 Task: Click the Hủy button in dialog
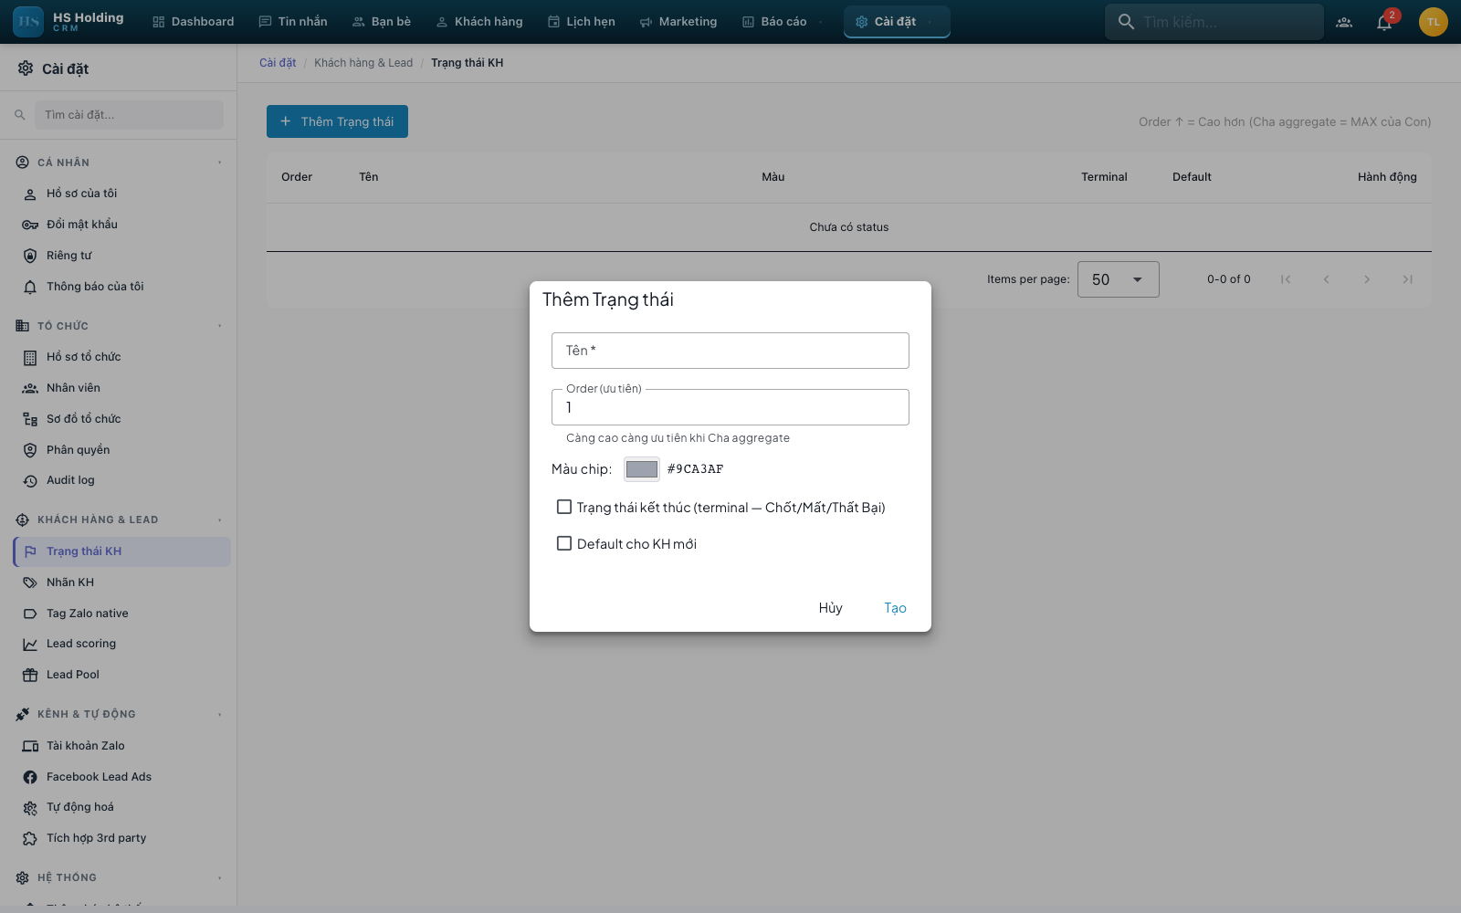[x=830, y=608]
